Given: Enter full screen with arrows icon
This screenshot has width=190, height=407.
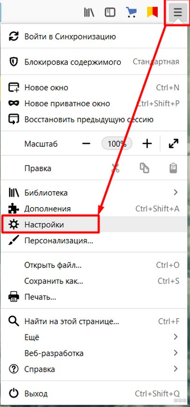Looking at the screenshot, I should coord(174,143).
